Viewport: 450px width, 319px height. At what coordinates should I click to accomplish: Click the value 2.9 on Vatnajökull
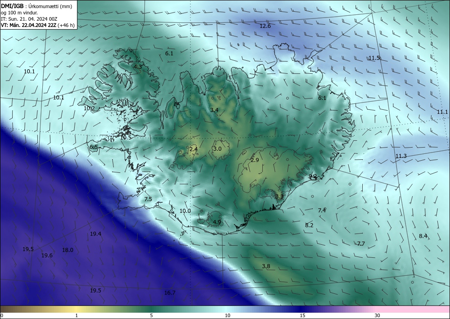[x=255, y=160]
